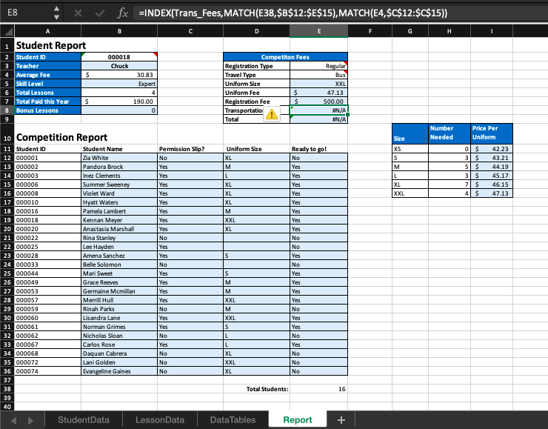Select column G header
Viewport: 548px width, 429px height.
(410, 31)
